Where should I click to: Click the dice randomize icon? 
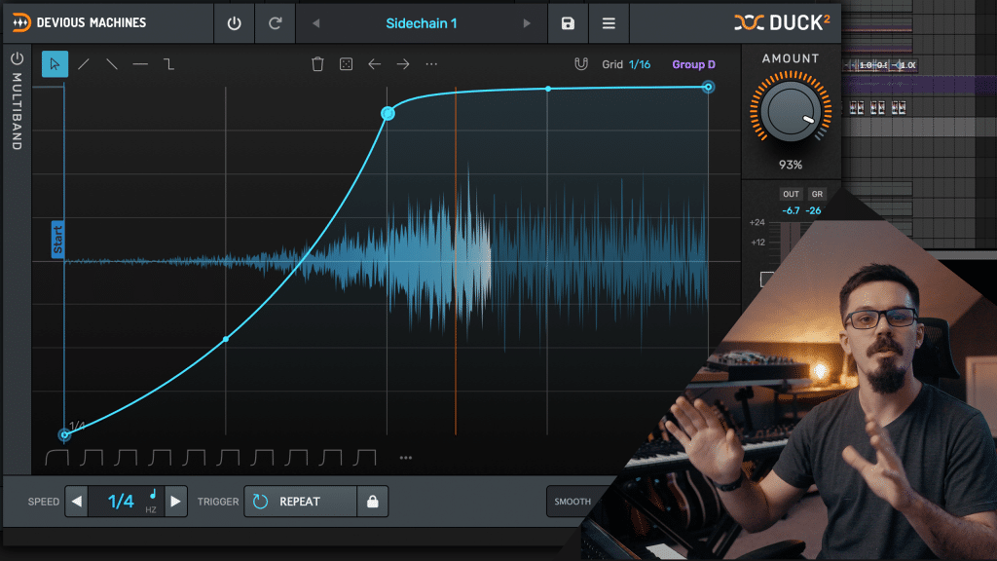pyautogui.click(x=346, y=64)
